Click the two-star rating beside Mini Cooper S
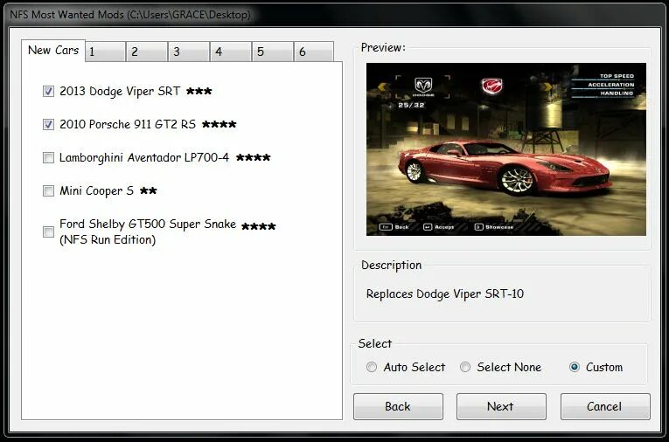Screen dimensions: 669x442 (149, 190)
